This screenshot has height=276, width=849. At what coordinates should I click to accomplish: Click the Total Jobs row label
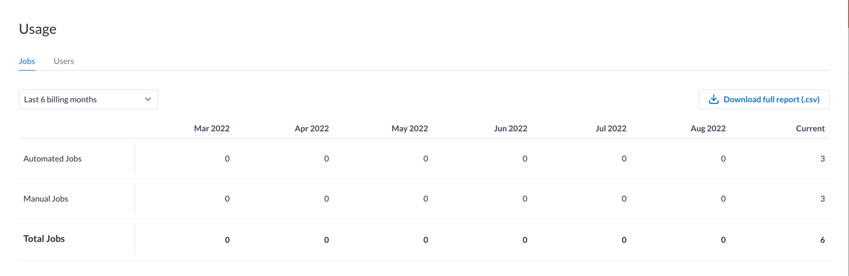click(x=44, y=239)
